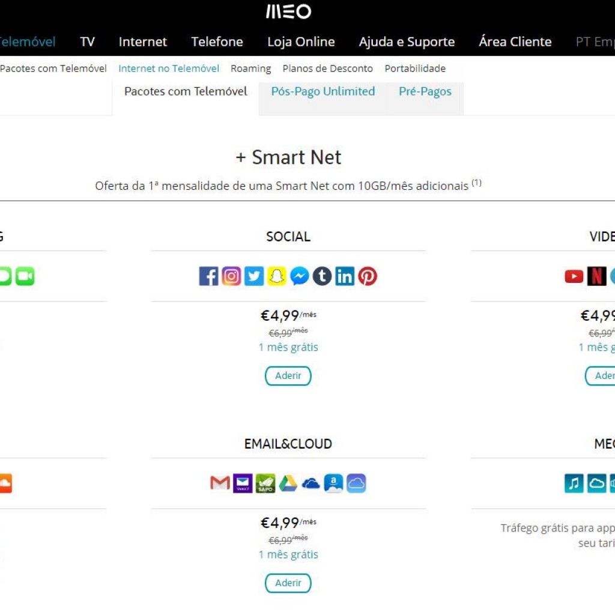Switch to the Pós-Pago Unlimited tab
Image resolution: width=615 pixels, height=615 pixels.
(323, 92)
